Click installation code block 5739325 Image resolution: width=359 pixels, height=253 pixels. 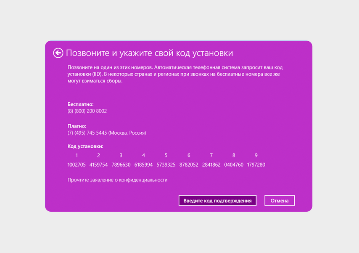tap(166, 165)
